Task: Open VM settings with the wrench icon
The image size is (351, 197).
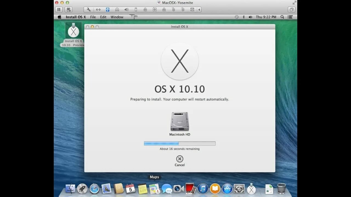Action: [x=89, y=10]
